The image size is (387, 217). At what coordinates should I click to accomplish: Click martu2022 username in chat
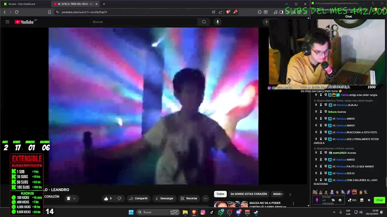(340, 153)
